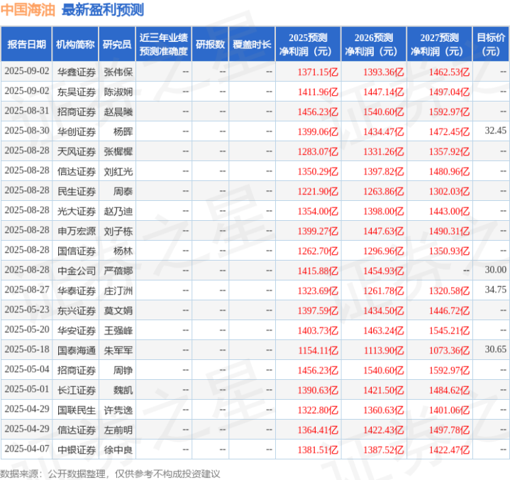The height and width of the screenshot is (480, 510).
Task: Click the 2026预测净利润 column header
Action: 374,44
